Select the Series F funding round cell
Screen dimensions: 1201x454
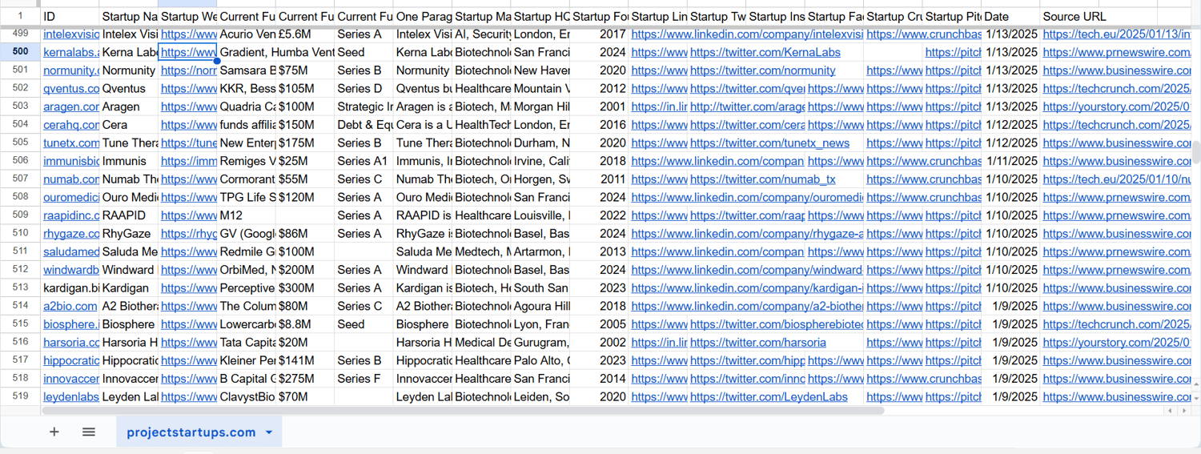click(364, 379)
